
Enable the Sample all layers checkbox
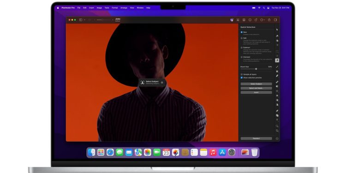tap(242, 75)
